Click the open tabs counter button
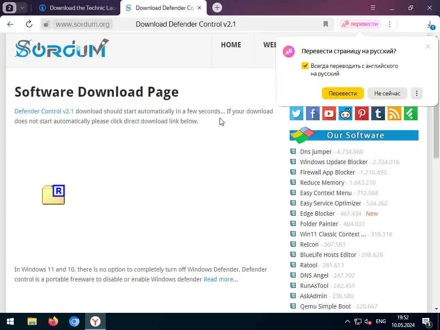440x330 pixels. (x=9, y=8)
